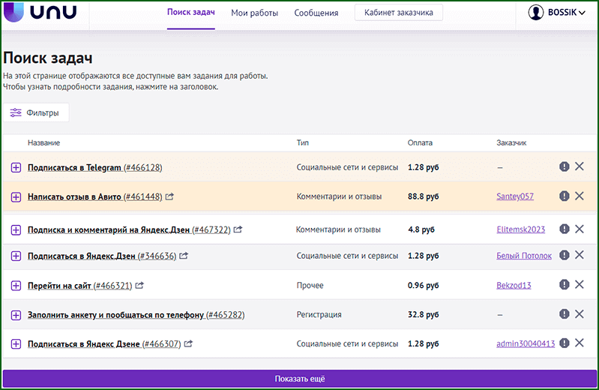Image resolution: width=599 pixels, height=390 pixels.
Task: Open task Заполнить анкету и пообщаться по телефону
Action: 136,315
